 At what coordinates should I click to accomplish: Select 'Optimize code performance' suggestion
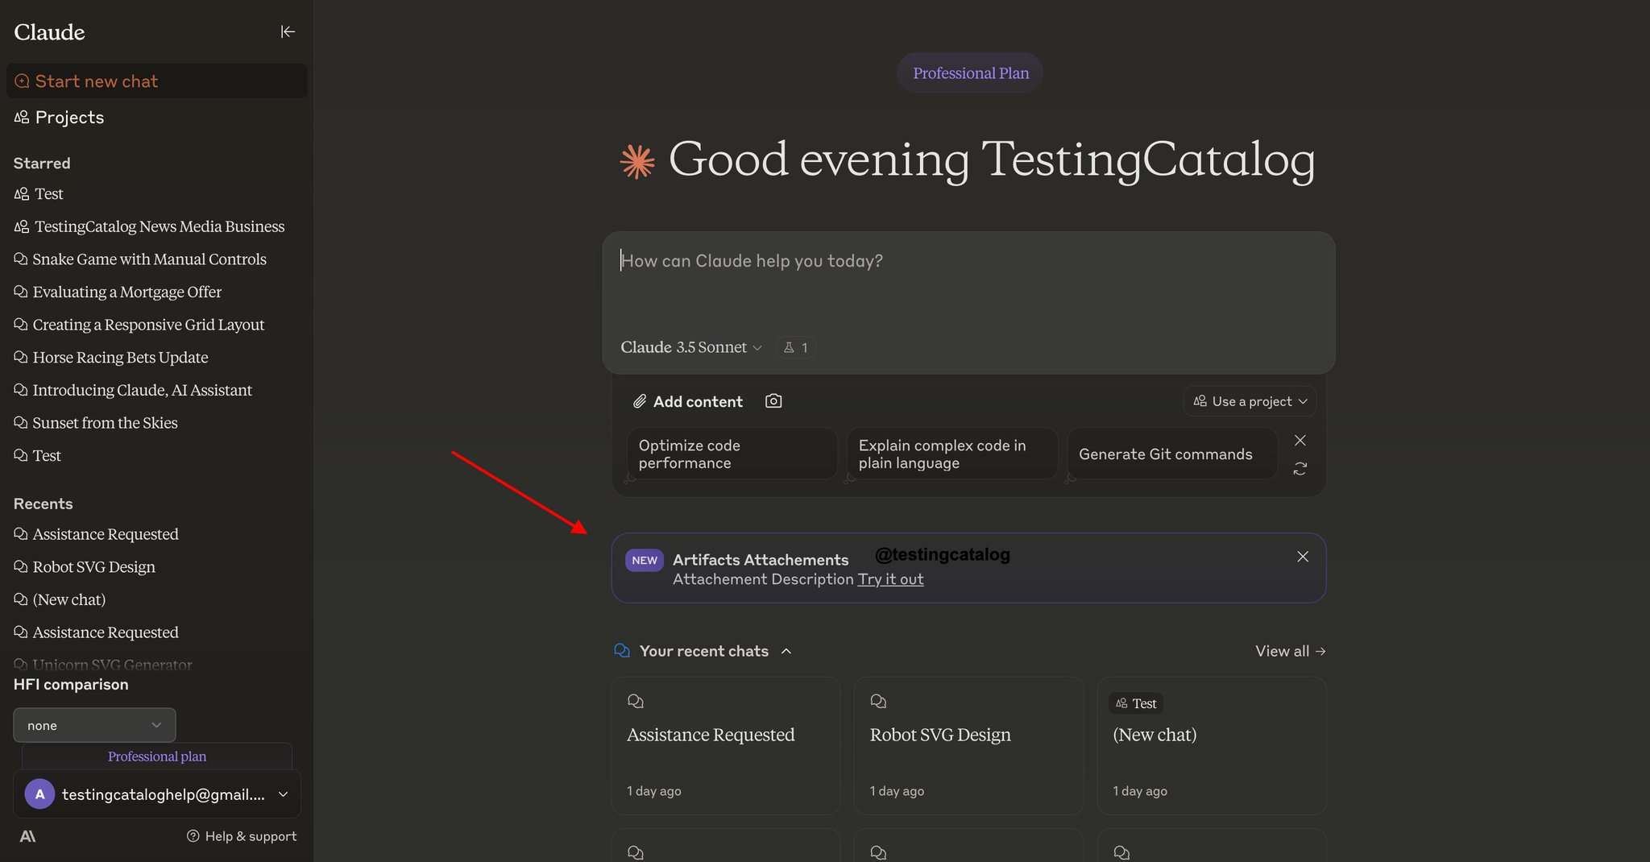pos(732,454)
